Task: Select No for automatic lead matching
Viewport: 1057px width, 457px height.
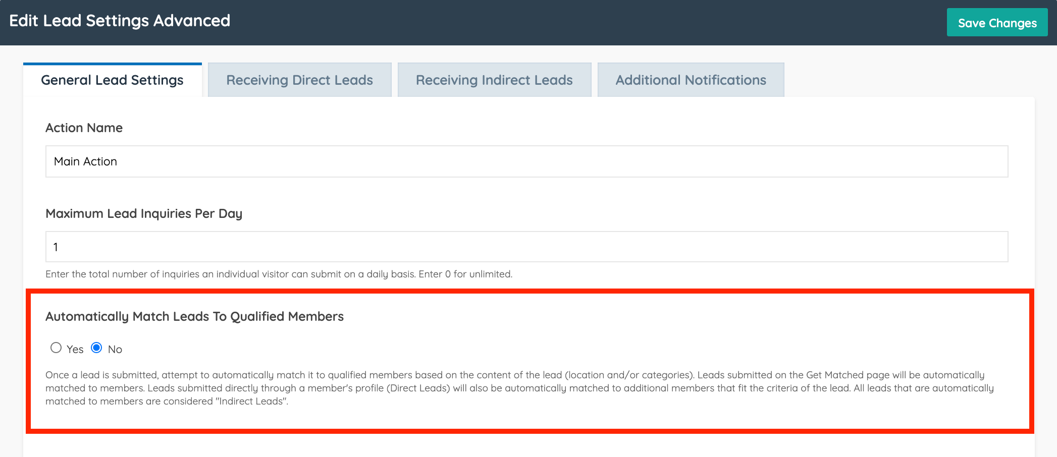Action: point(96,348)
